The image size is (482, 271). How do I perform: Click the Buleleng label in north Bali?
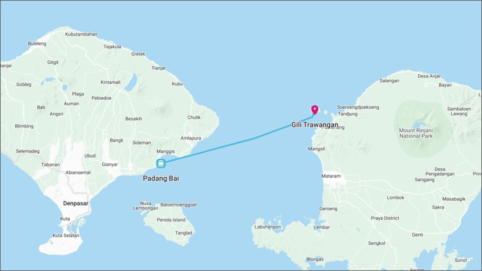point(37,44)
